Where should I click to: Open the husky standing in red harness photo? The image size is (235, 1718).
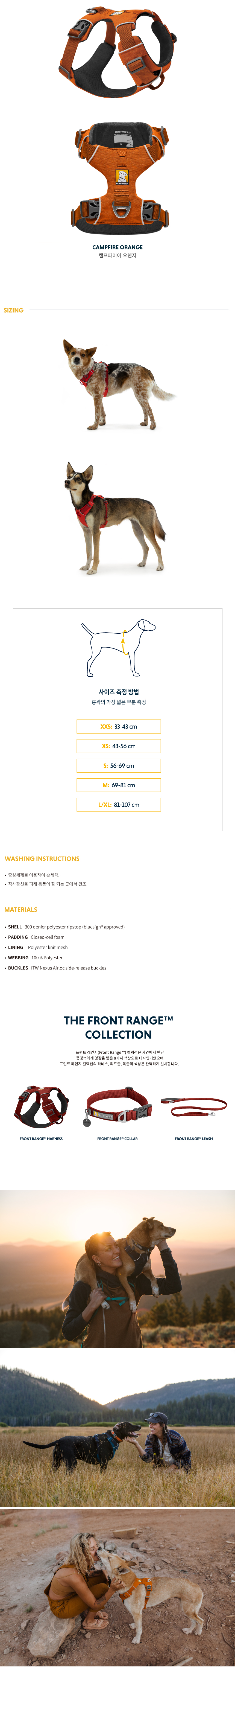point(115,517)
